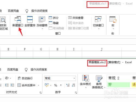Image resolution: width=136 pixels, height=102 pixels.
Task: Select View Side by Side (并排查看)
Action: (x=76, y=18)
